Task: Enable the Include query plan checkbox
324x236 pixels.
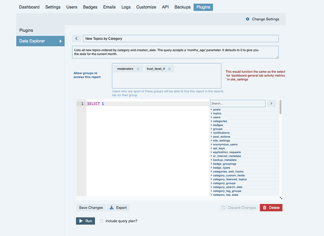Action: (x=102, y=221)
